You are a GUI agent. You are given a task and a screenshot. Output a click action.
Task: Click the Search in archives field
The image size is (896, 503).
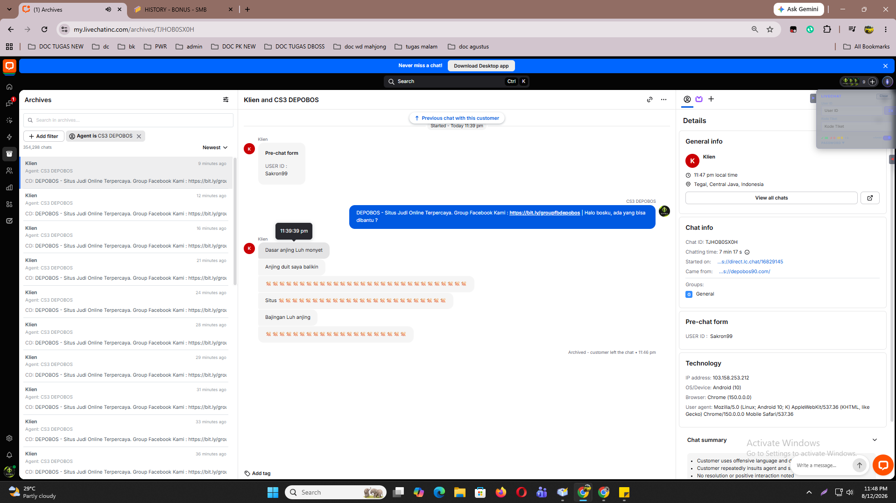click(x=128, y=120)
